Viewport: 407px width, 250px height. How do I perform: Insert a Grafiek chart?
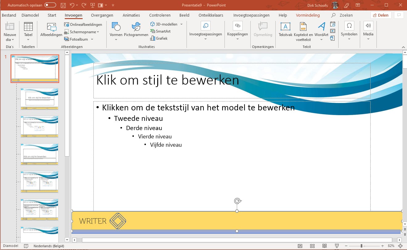click(x=159, y=38)
